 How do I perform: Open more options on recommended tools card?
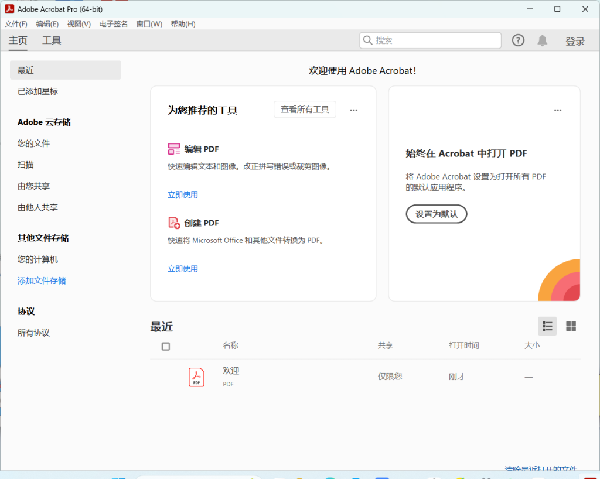353,110
